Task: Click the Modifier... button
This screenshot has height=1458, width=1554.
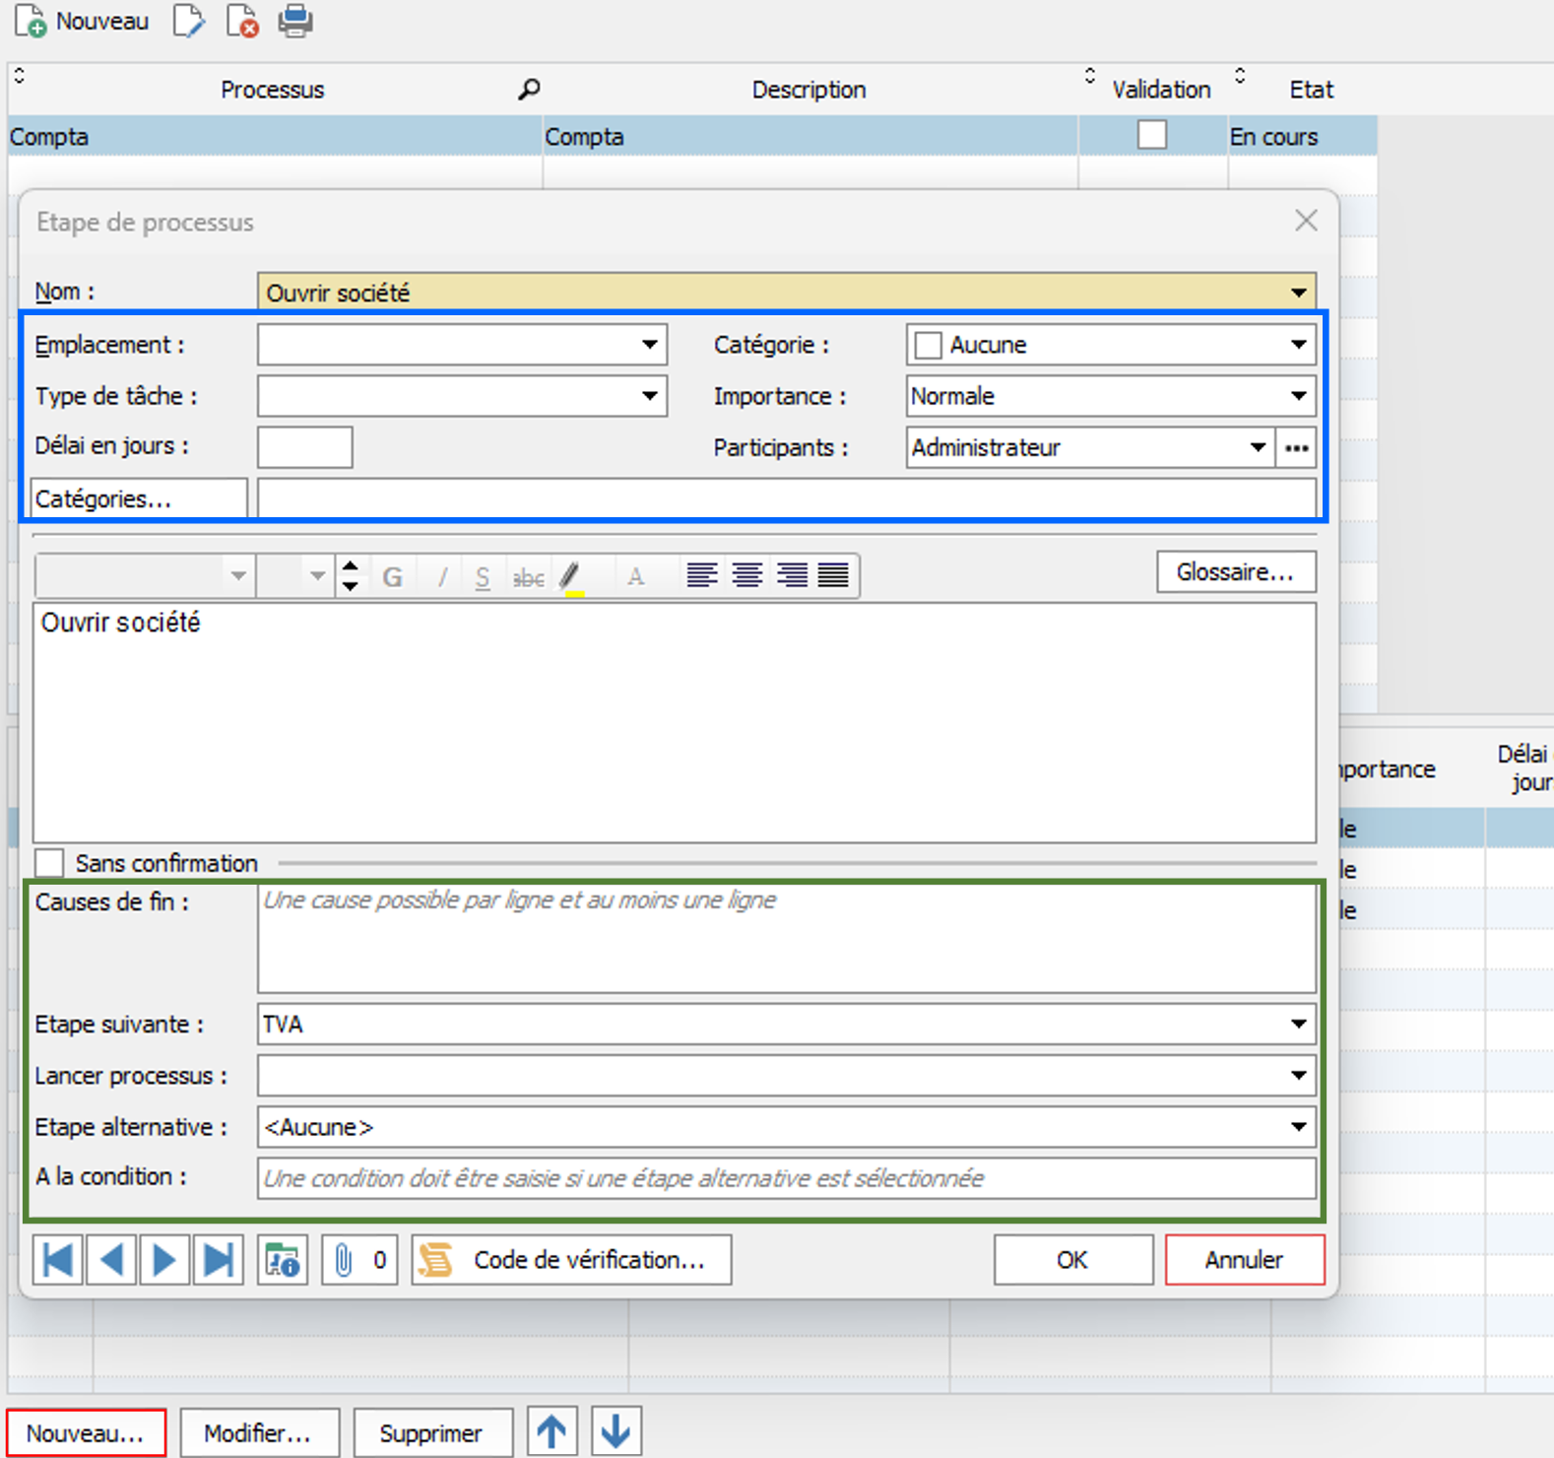Action: click(260, 1432)
